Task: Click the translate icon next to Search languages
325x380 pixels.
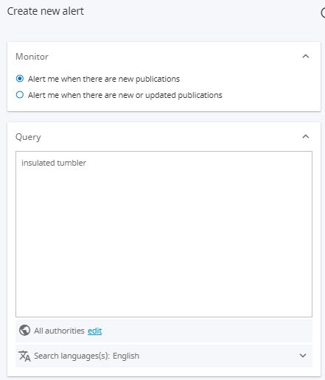Action: click(x=24, y=356)
